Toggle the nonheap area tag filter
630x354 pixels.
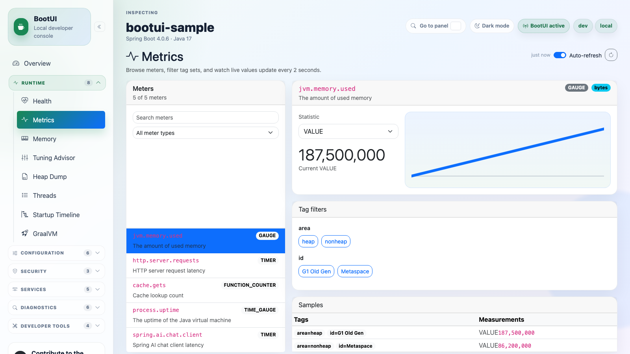[336, 242]
